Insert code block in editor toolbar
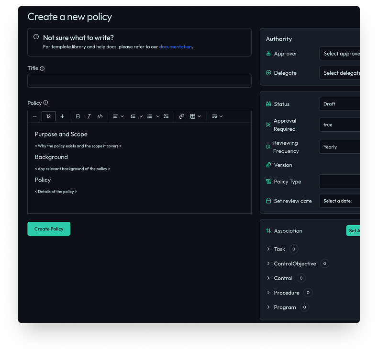The height and width of the screenshot is (353, 378). point(100,116)
